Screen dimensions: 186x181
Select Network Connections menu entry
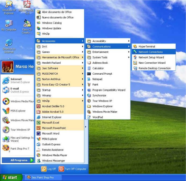click(151, 52)
